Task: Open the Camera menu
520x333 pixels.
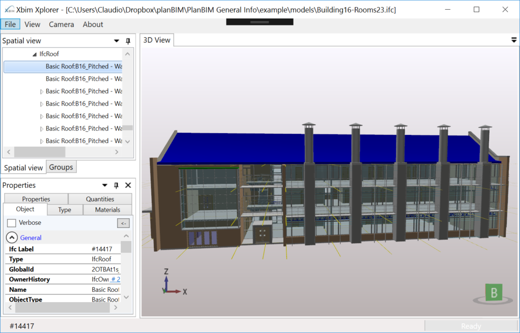Action: 61,24
